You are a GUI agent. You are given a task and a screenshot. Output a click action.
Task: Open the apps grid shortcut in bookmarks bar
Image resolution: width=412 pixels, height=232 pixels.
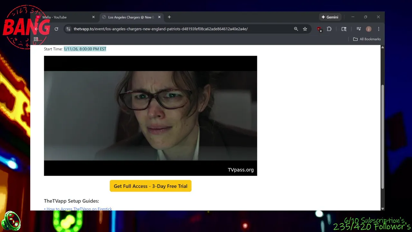click(36, 39)
